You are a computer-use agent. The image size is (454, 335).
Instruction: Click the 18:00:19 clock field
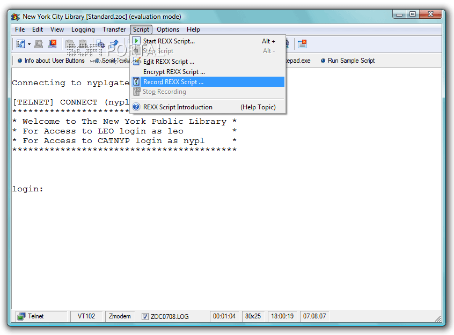point(282,316)
